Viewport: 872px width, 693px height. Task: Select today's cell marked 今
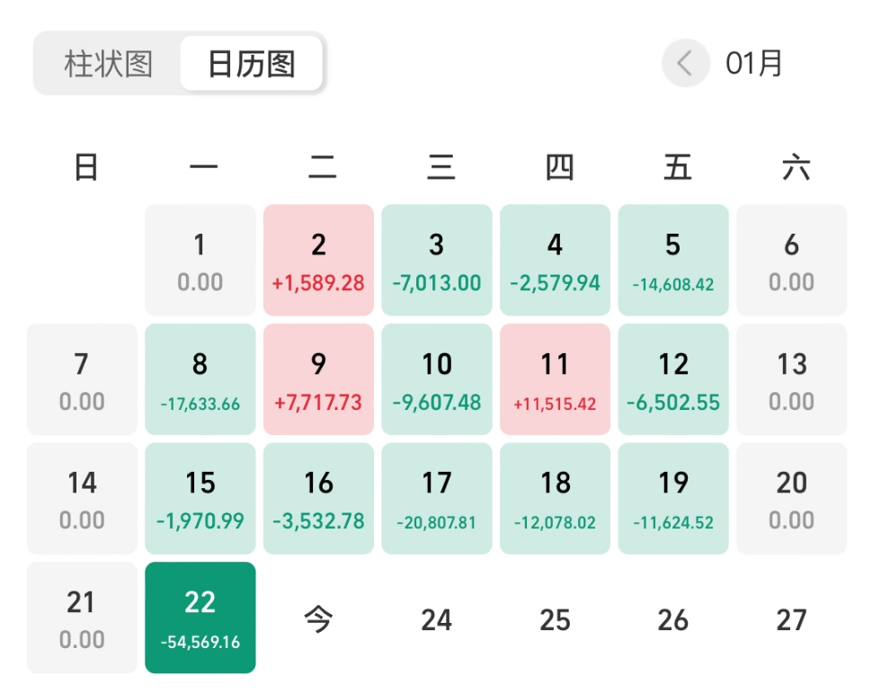click(x=318, y=619)
